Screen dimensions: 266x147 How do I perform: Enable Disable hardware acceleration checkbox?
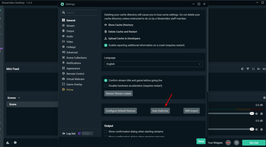pyautogui.click(x=106, y=86)
